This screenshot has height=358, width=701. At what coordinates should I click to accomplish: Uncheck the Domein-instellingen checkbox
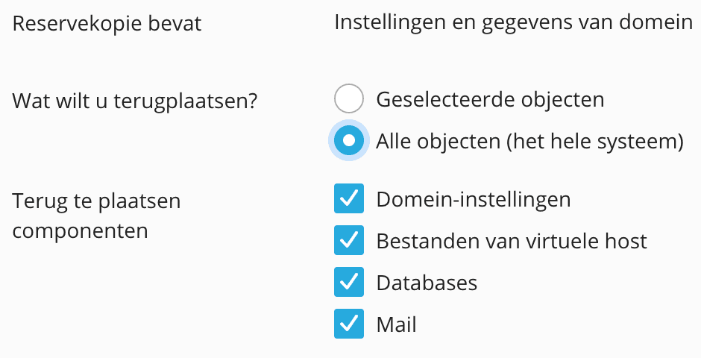click(349, 199)
